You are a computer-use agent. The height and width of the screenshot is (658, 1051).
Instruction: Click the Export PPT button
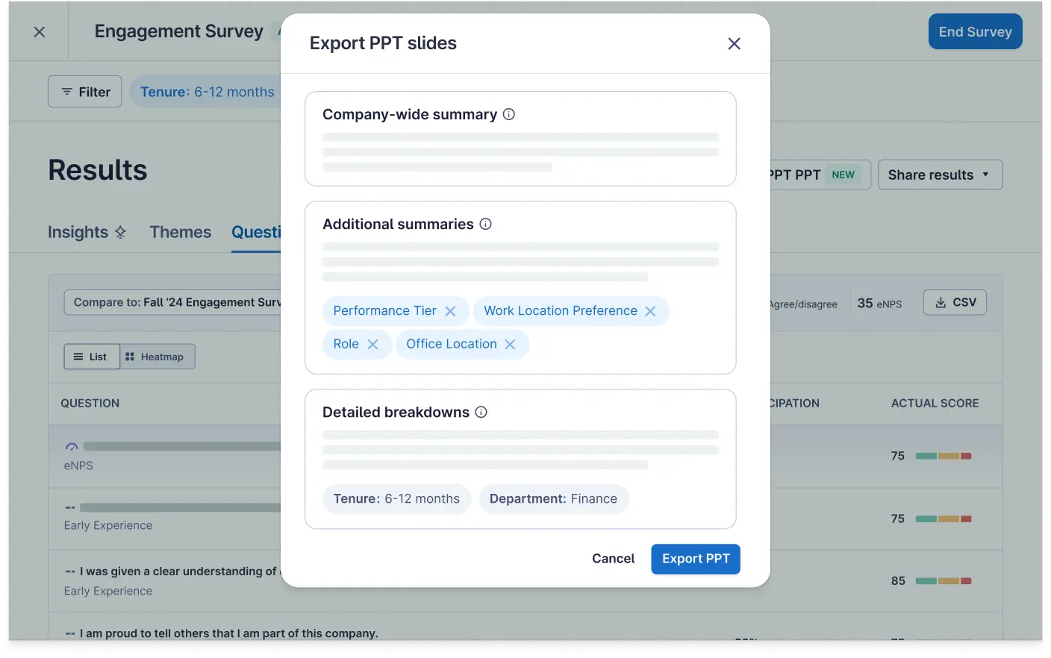tap(696, 559)
